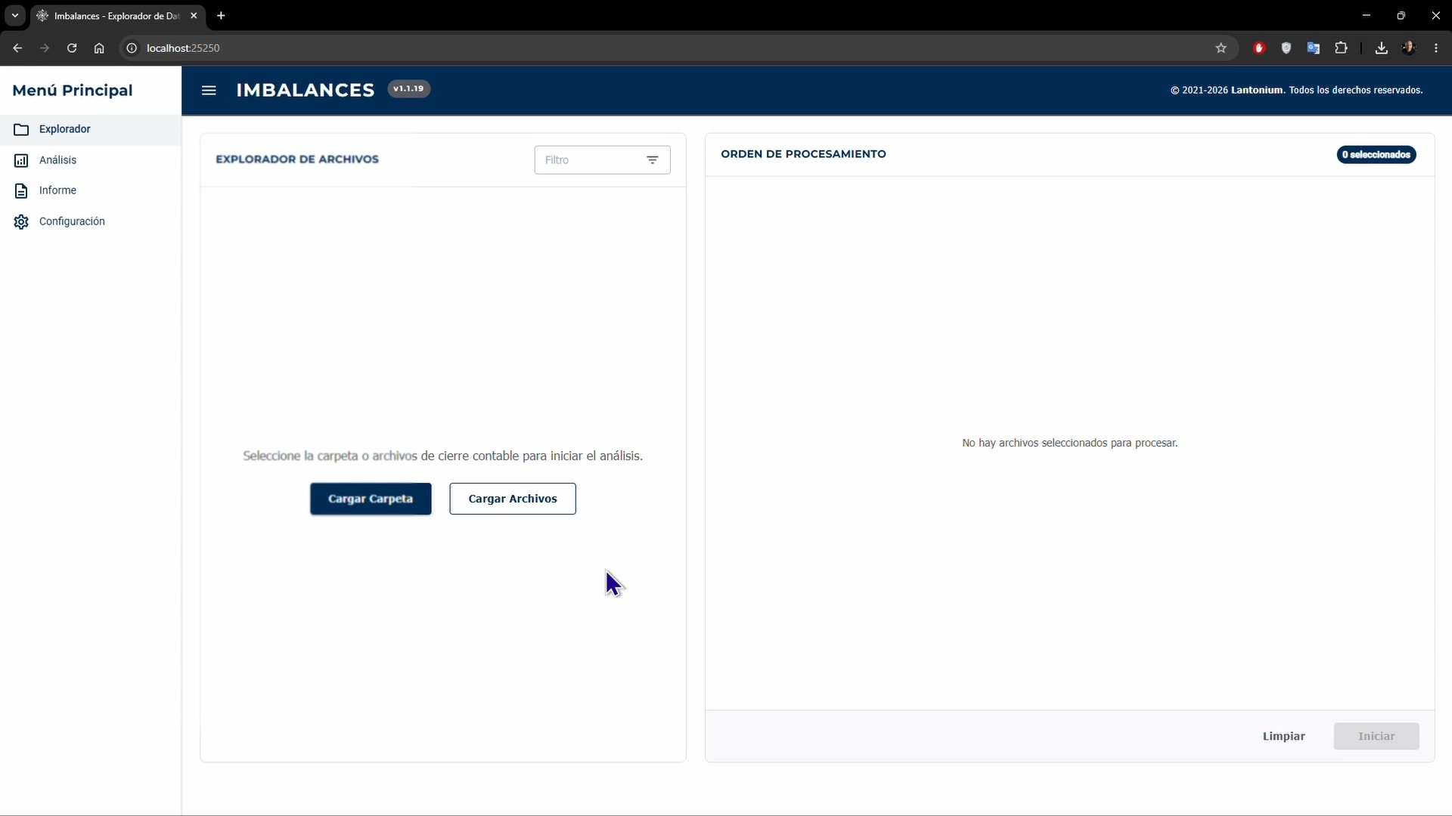
Task: Focus the Filtro input field
Action: pyautogui.click(x=590, y=160)
